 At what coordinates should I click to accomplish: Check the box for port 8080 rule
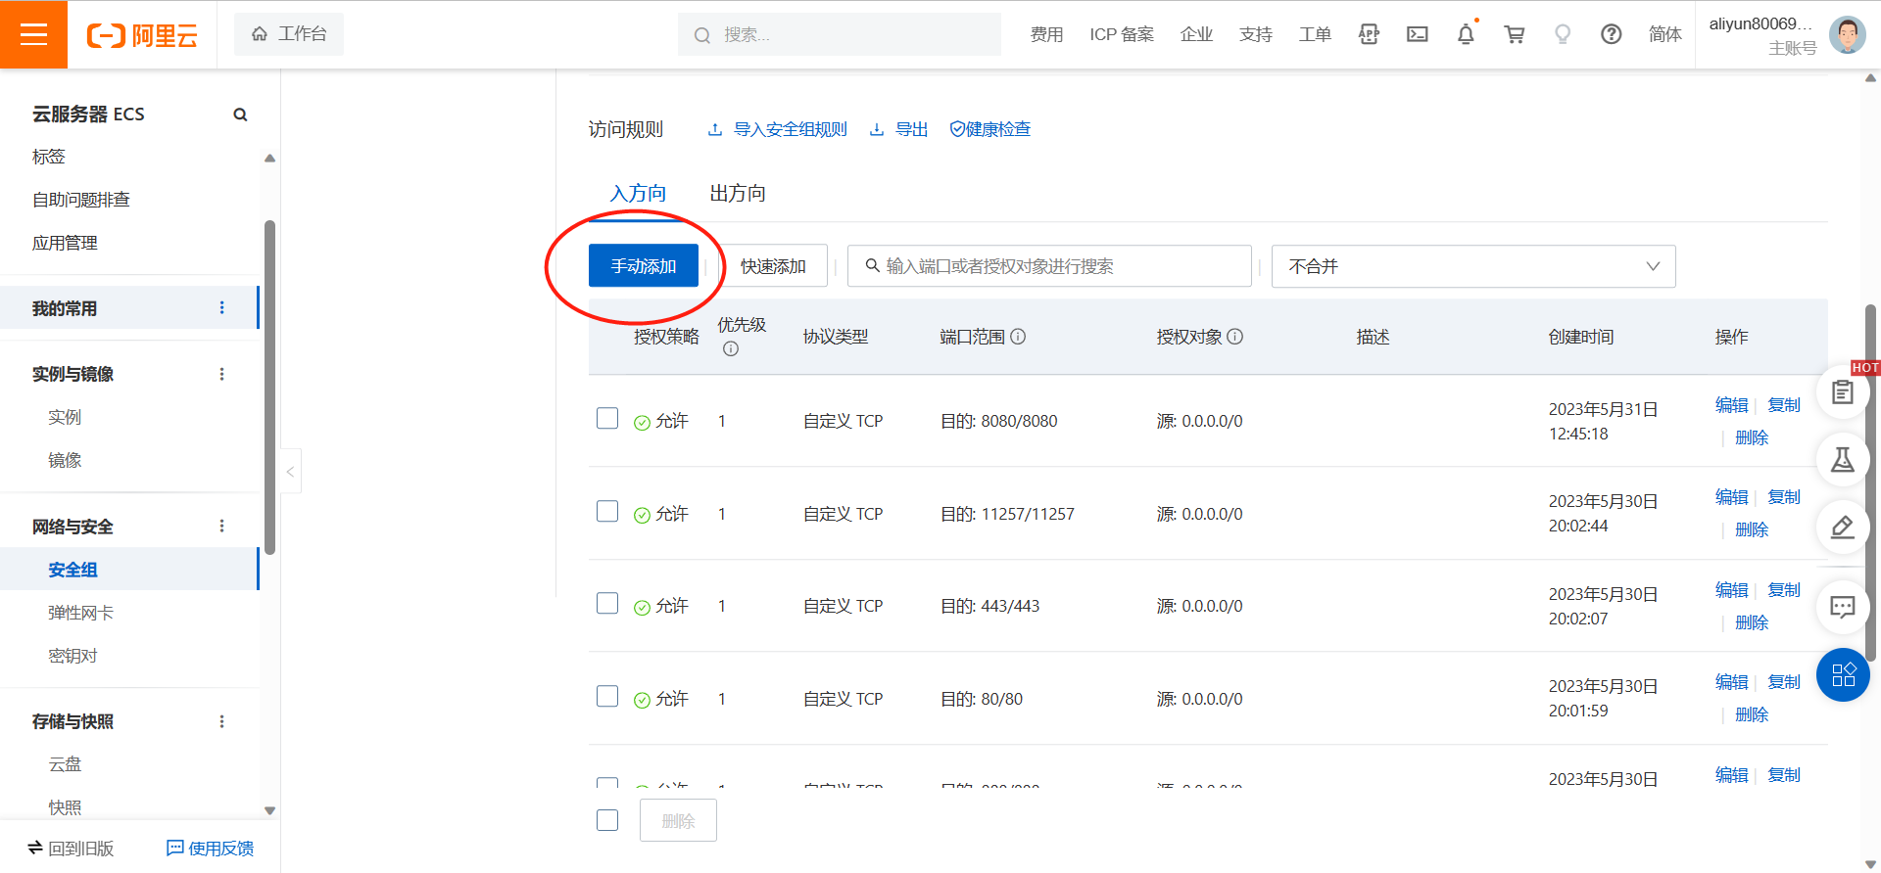607,419
